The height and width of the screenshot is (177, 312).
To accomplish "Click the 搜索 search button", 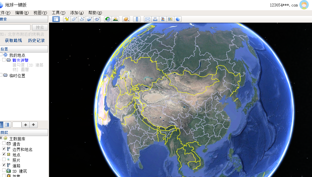I will coord(40,27).
